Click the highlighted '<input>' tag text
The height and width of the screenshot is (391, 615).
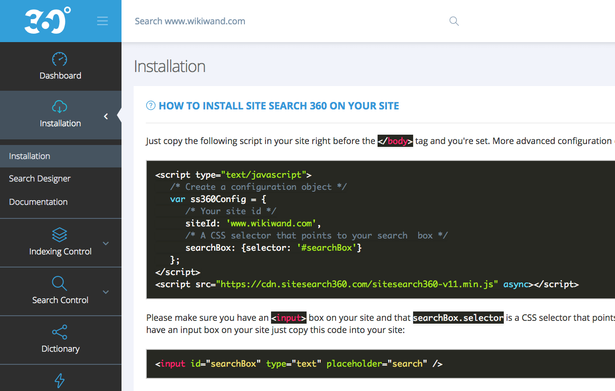[289, 318]
